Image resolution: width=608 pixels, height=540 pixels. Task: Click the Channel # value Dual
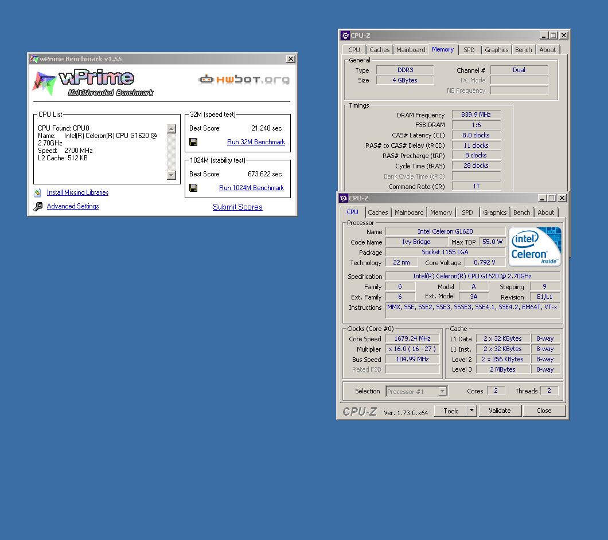coord(519,70)
